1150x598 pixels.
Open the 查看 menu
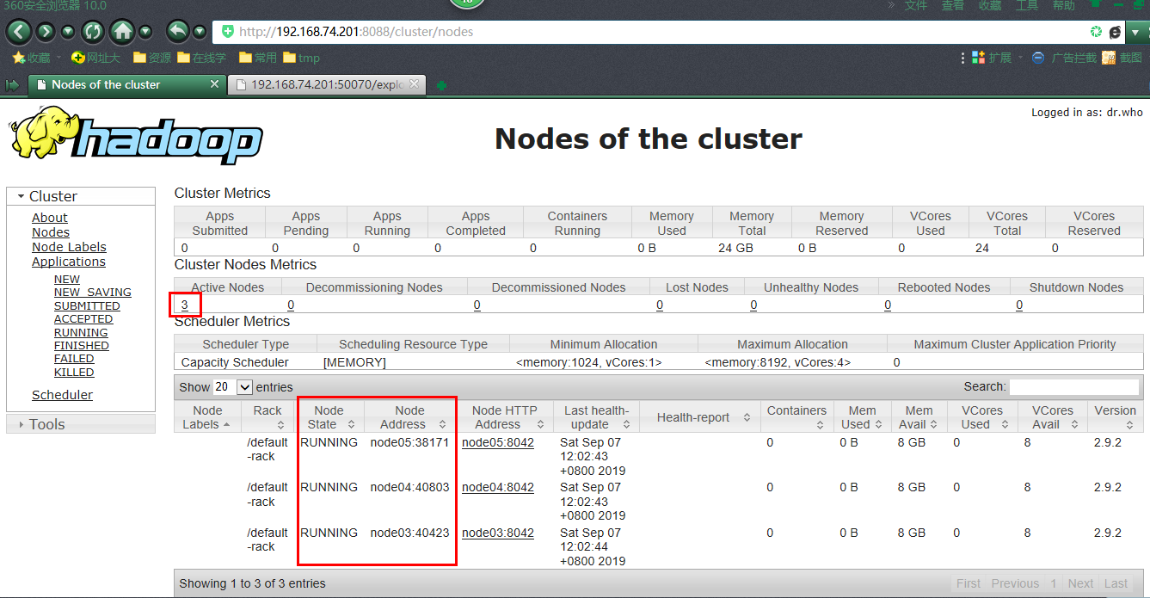tap(953, 5)
